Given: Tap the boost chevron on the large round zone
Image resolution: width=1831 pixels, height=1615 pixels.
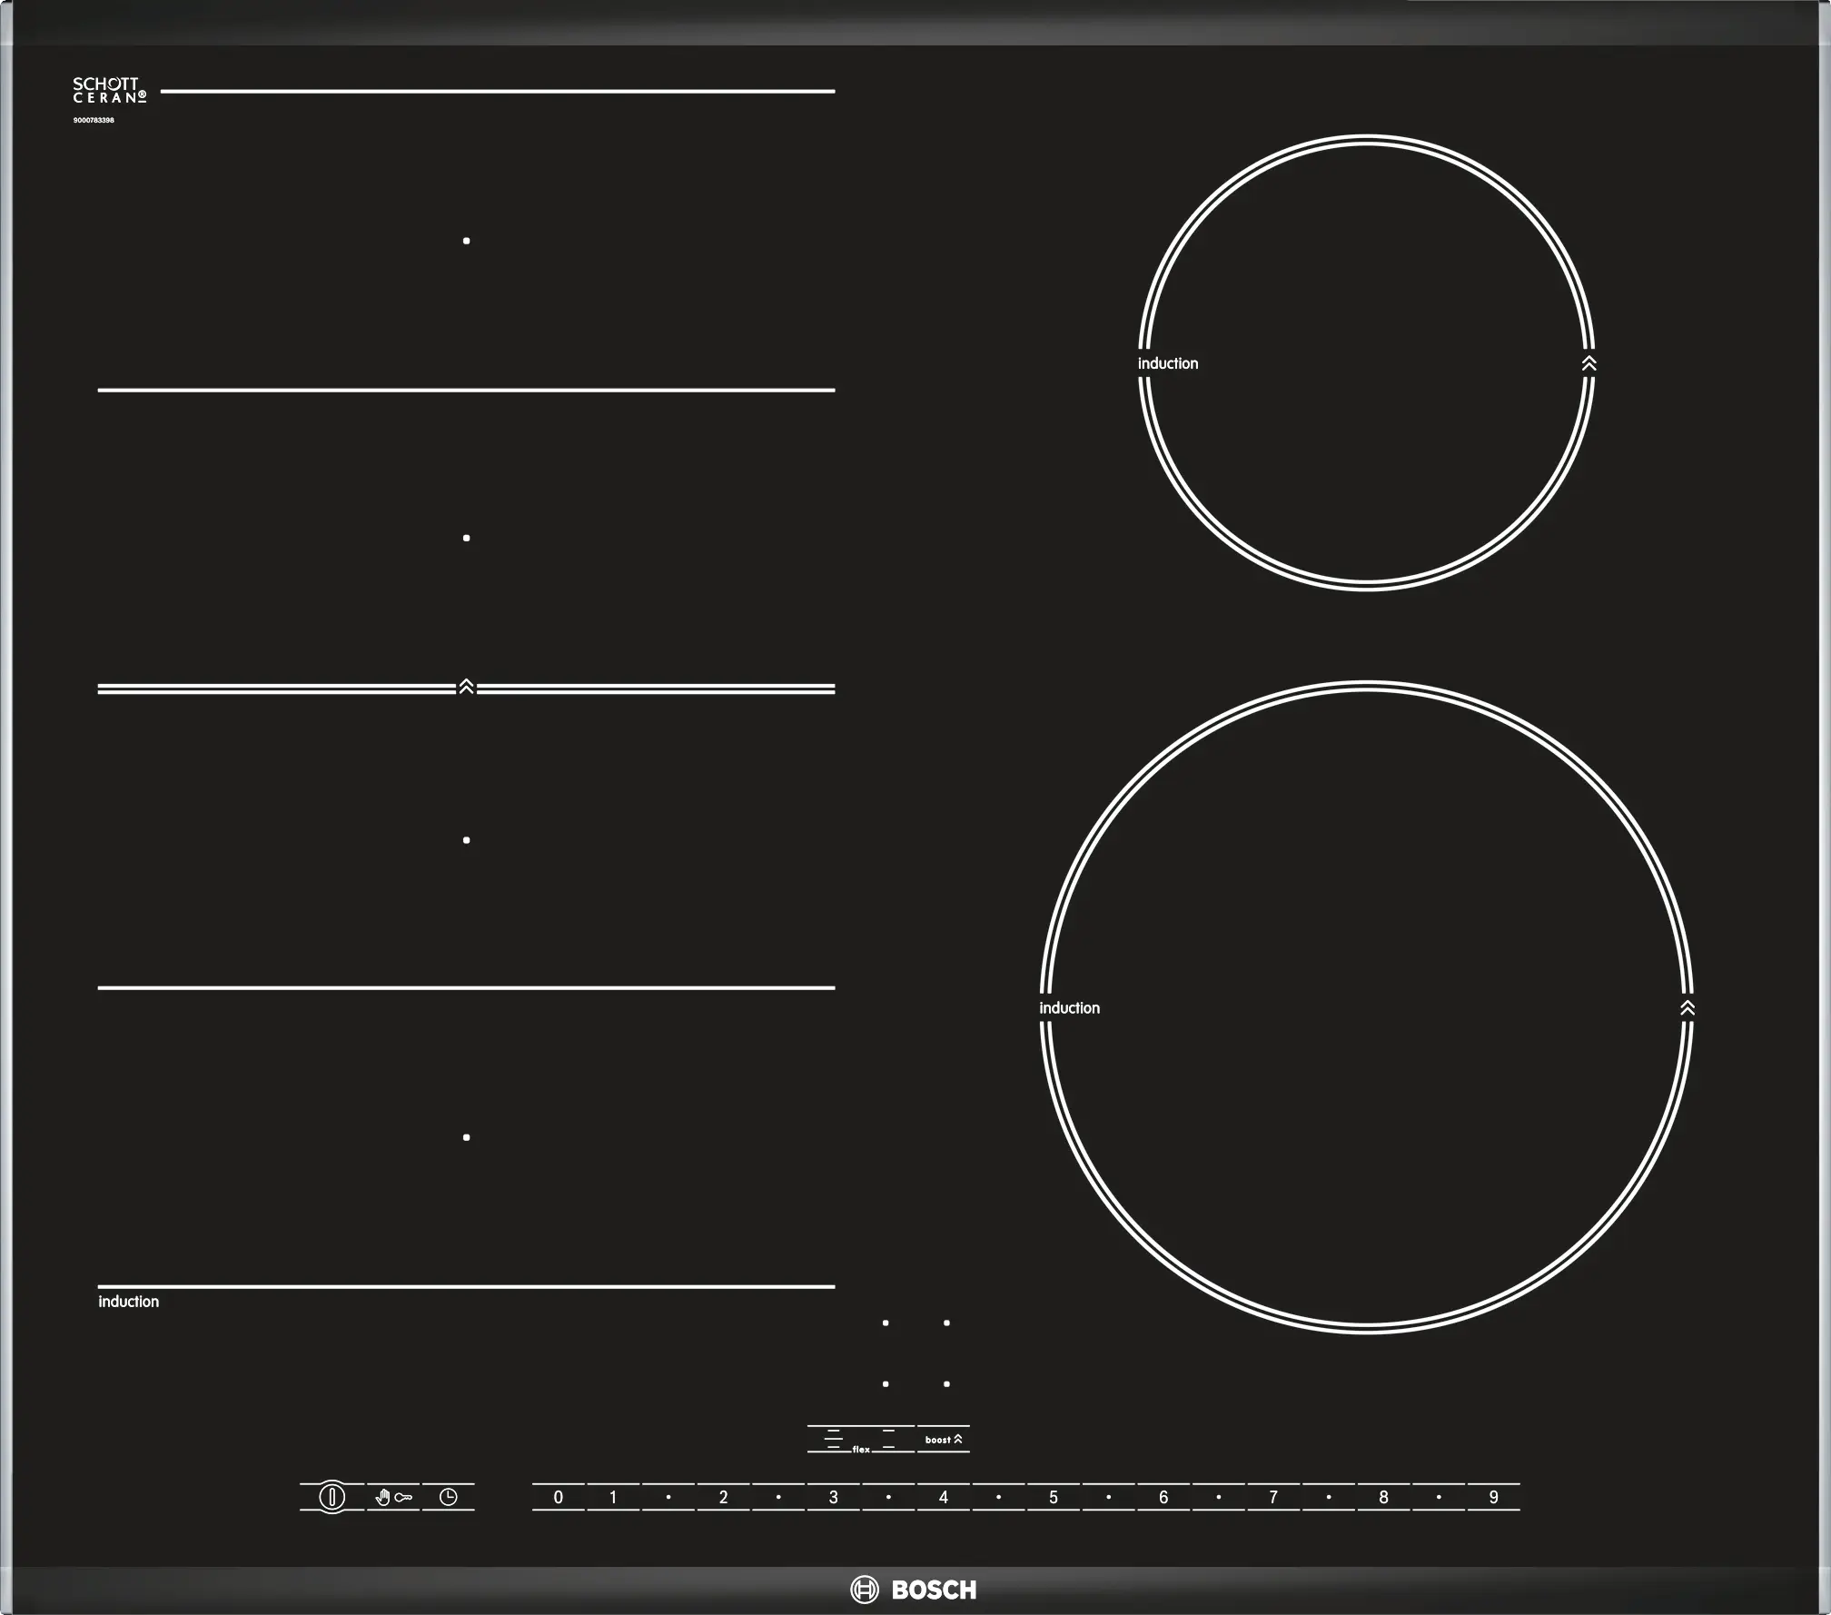Looking at the screenshot, I should pos(1687,1008).
